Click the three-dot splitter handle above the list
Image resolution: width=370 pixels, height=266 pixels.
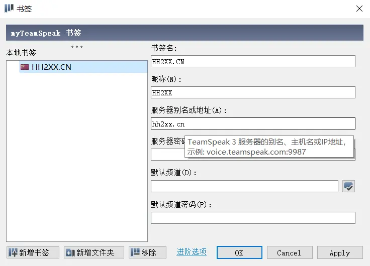point(77,47)
